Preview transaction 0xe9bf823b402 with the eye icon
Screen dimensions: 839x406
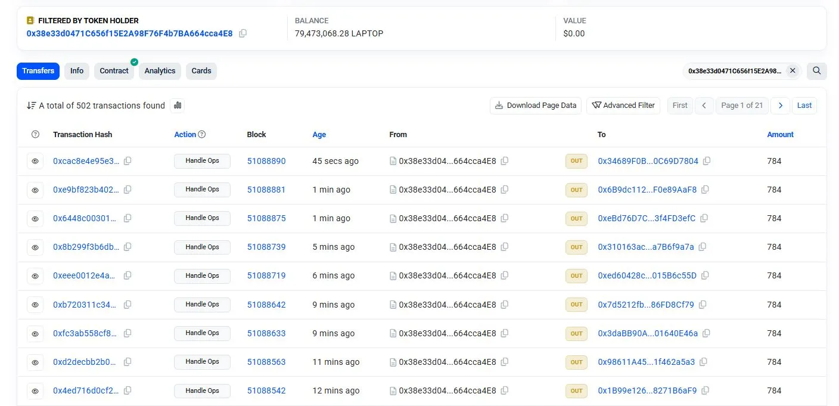[x=35, y=190]
